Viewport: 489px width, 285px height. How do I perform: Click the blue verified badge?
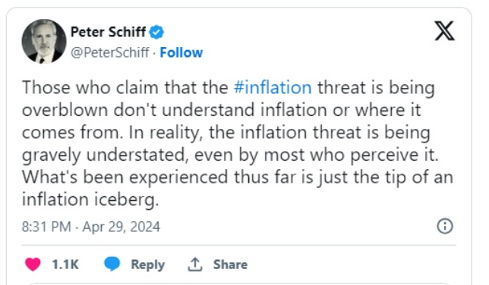(156, 32)
